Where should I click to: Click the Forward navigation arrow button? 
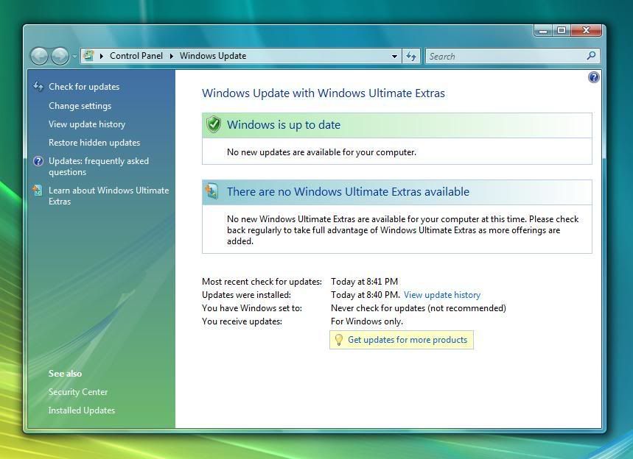point(60,56)
